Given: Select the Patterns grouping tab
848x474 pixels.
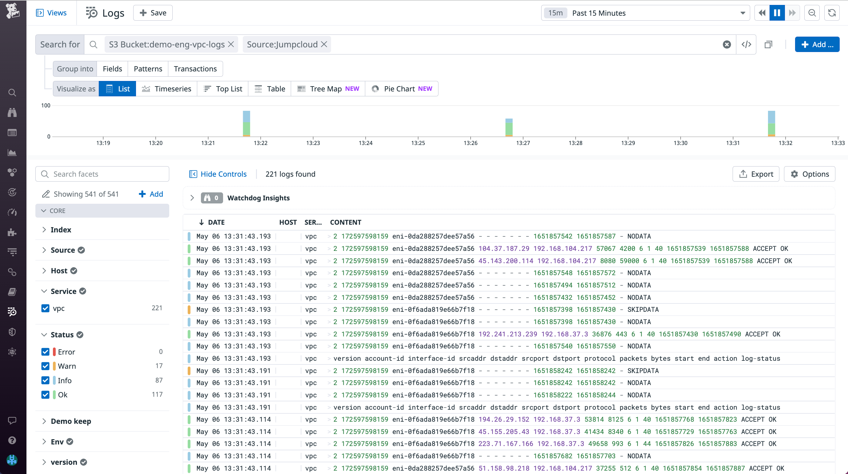Looking at the screenshot, I should (148, 69).
